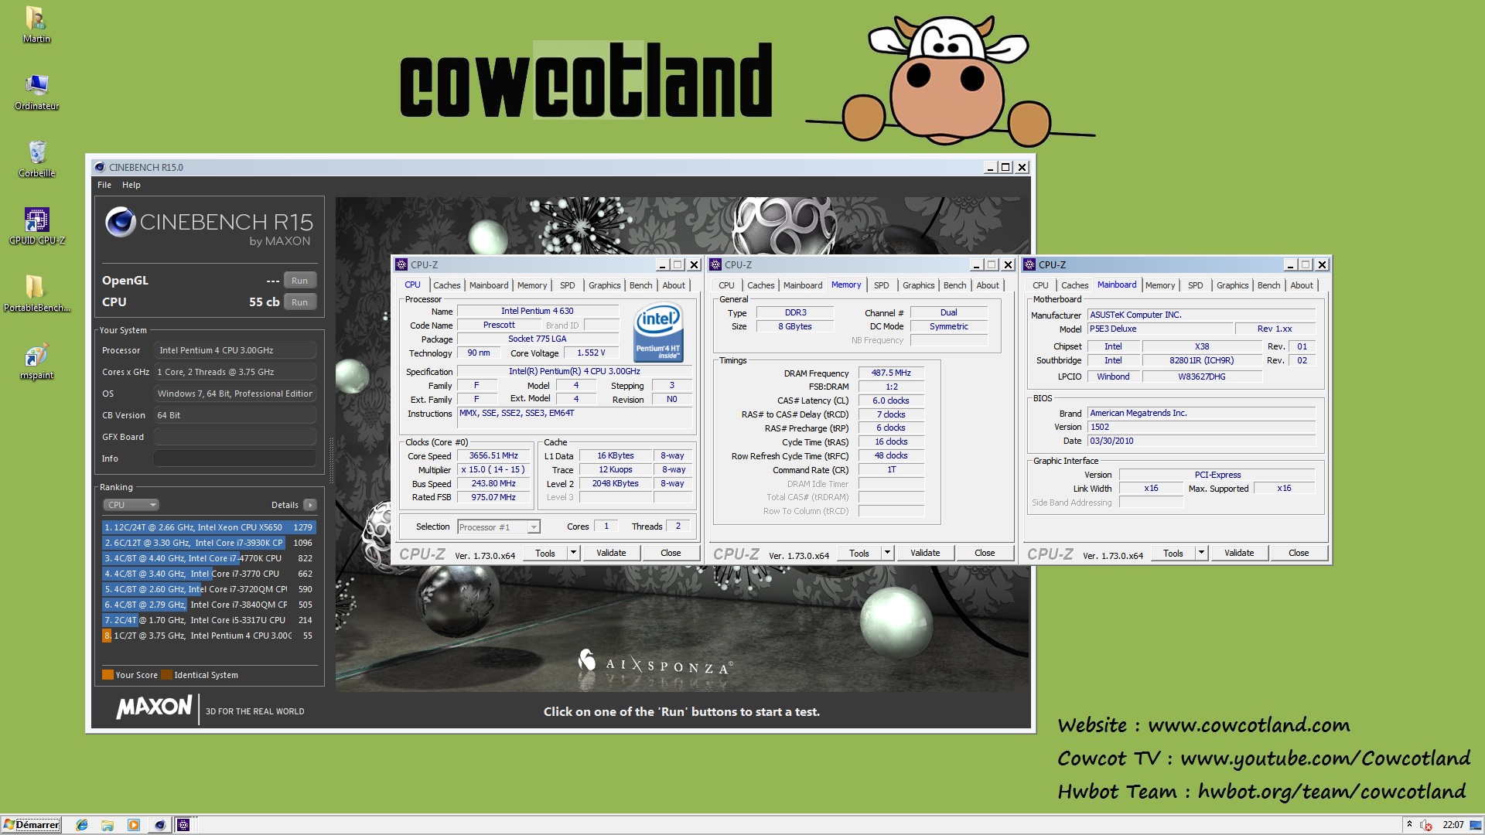
Task: Click the CAS# Latency 6.0 clocks value
Action: point(891,400)
